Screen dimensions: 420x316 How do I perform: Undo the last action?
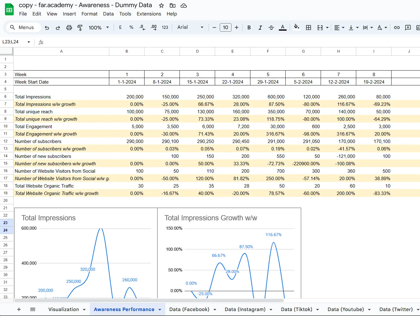pyautogui.click(x=47, y=28)
